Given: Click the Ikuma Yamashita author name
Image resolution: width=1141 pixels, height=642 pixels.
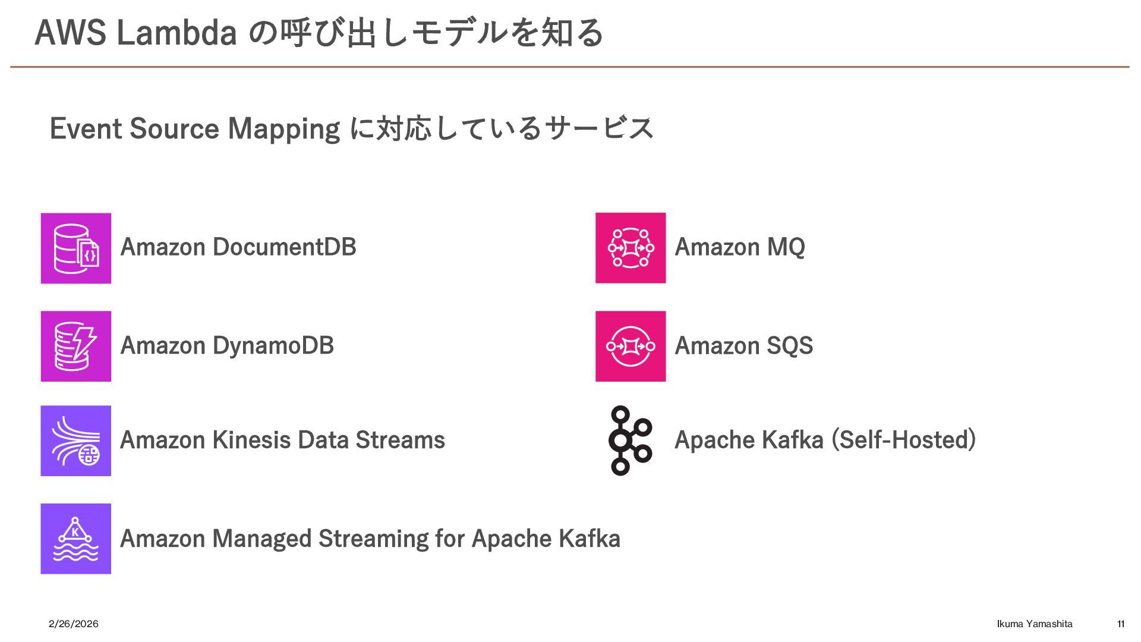Looking at the screenshot, I should point(1035,624).
